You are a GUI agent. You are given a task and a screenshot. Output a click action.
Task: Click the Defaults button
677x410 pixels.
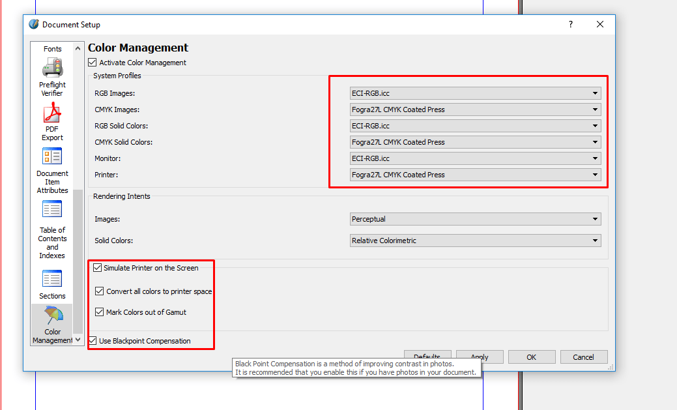(x=427, y=357)
